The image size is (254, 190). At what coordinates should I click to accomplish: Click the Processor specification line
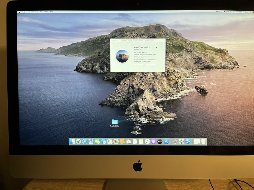145,54
